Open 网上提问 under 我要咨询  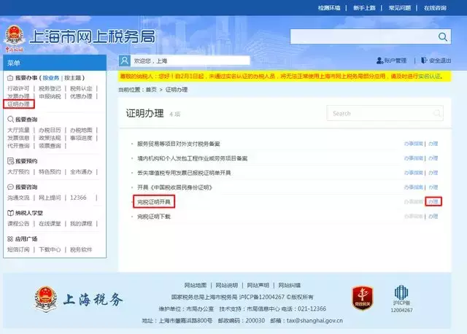[50, 198]
